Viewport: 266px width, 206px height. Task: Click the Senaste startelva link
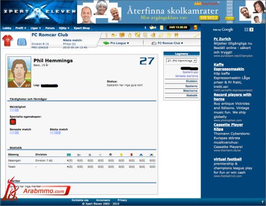point(187,76)
